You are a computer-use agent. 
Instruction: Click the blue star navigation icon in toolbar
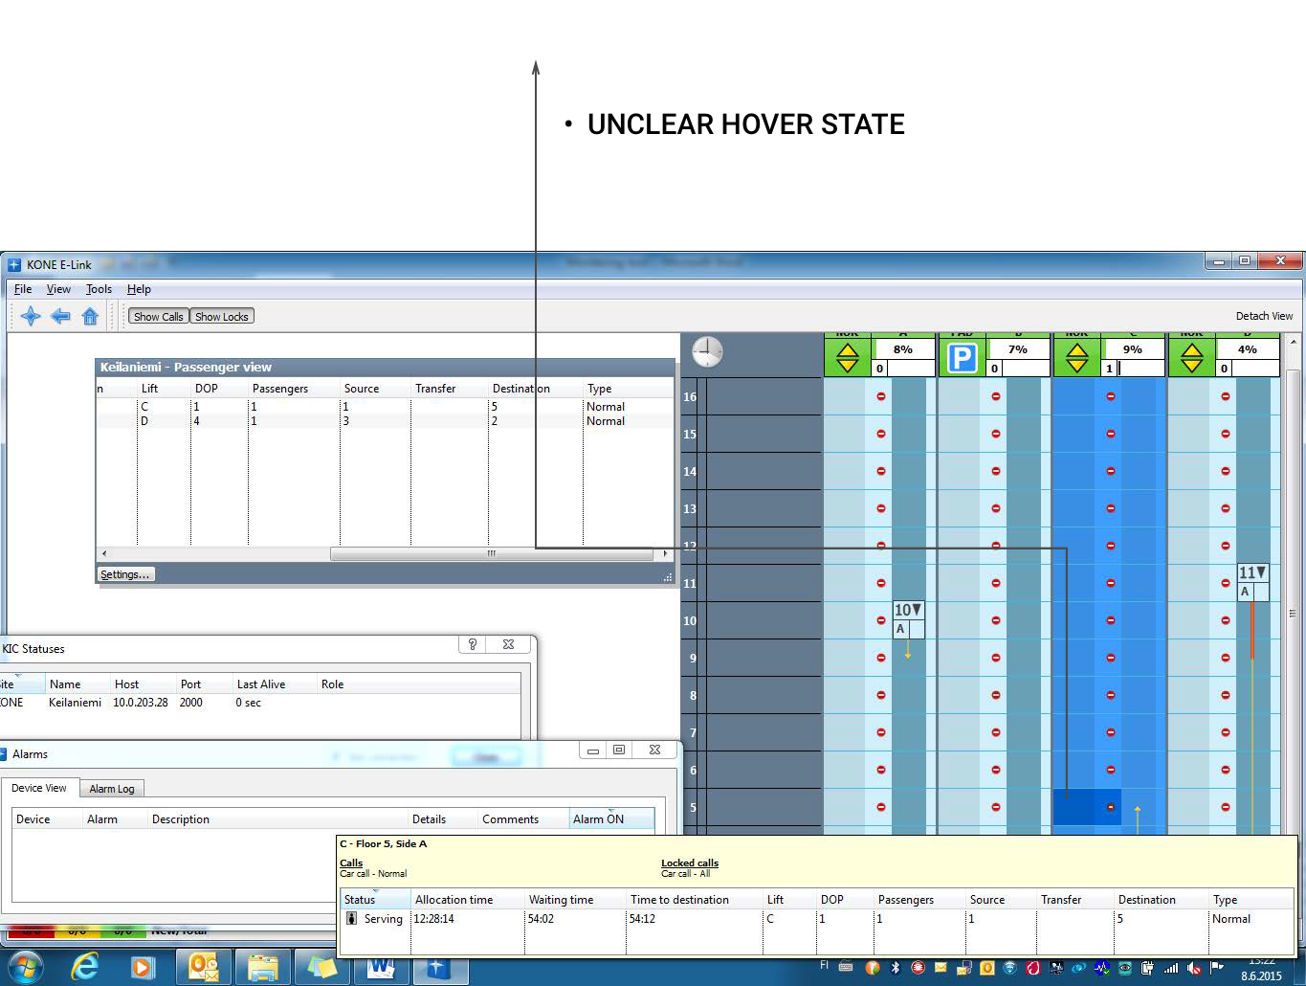[x=31, y=316]
